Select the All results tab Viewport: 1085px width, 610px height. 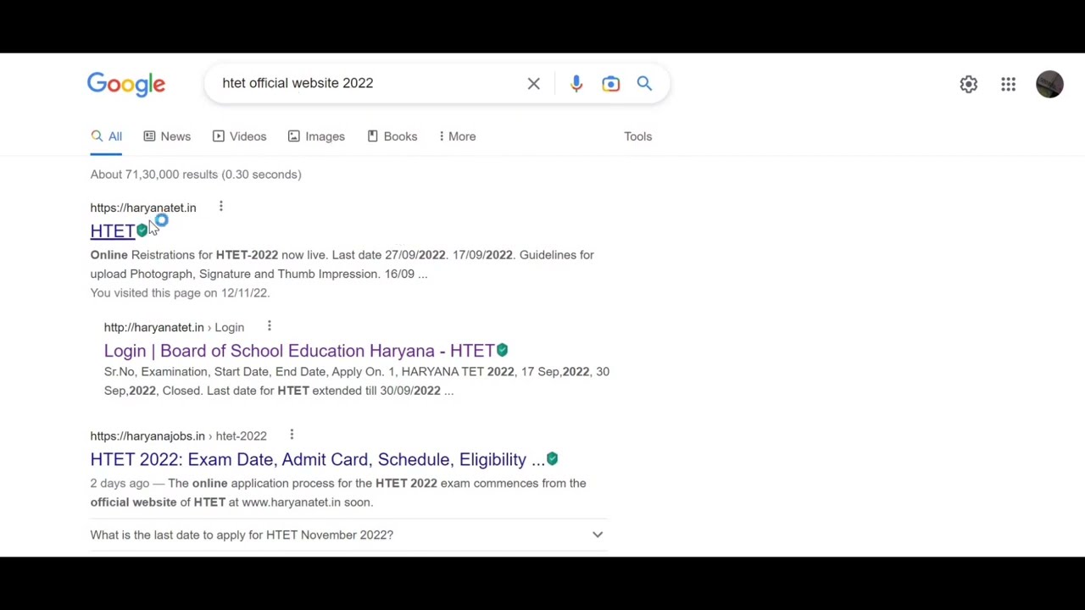tap(106, 136)
